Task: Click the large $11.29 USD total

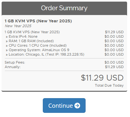Action: [x=102, y=78]
